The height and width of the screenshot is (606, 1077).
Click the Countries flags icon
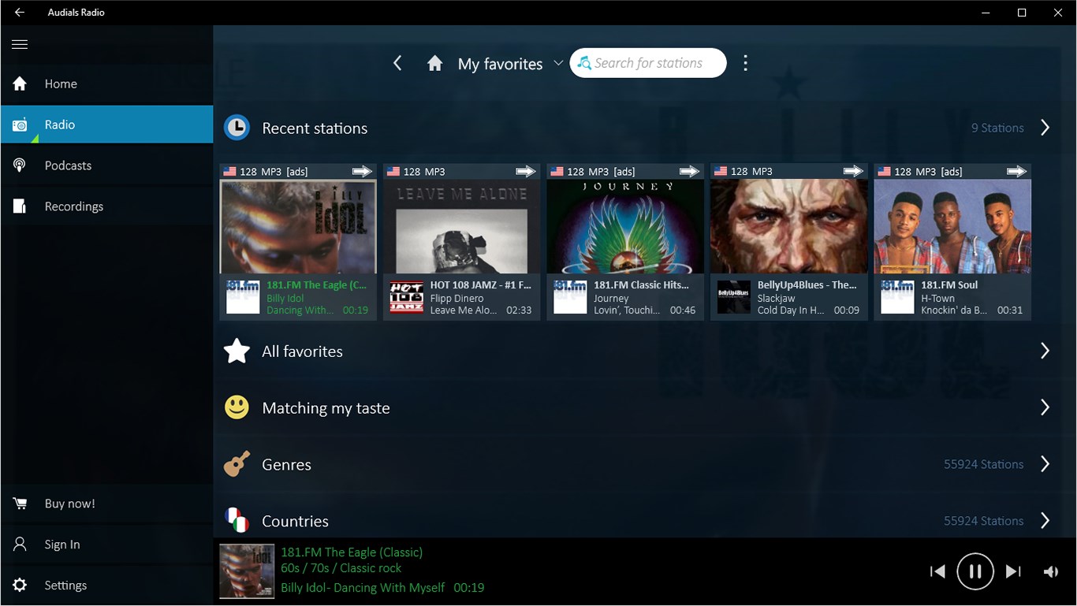click(237, 520)
